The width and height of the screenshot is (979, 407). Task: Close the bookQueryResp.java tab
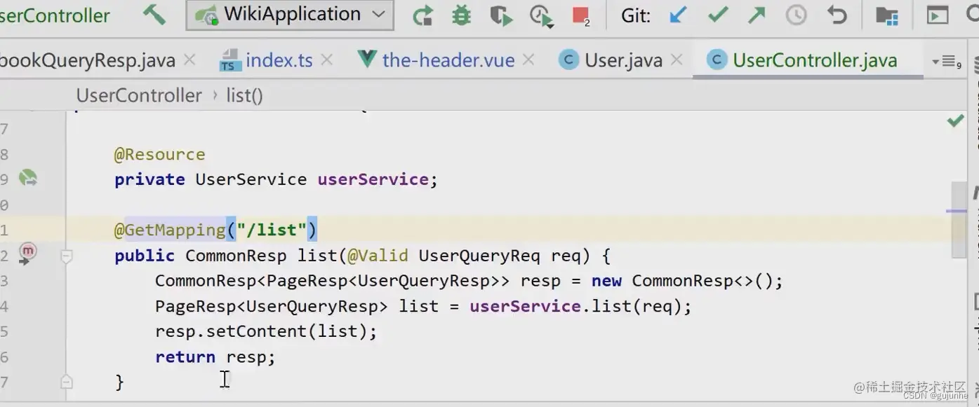point(189,60)
